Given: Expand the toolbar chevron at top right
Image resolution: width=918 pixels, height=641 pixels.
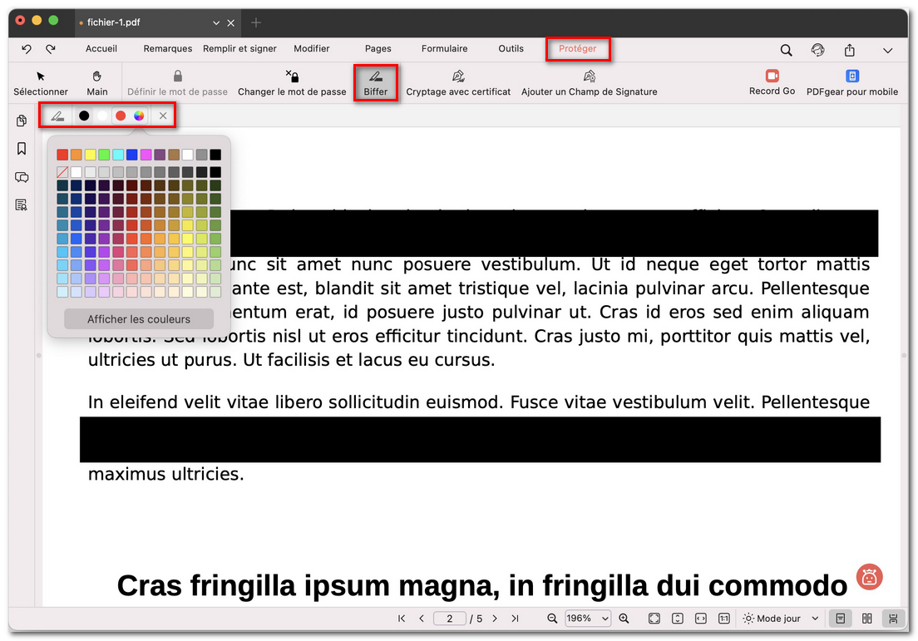Looking at the screenshot, I should point(888,50).
